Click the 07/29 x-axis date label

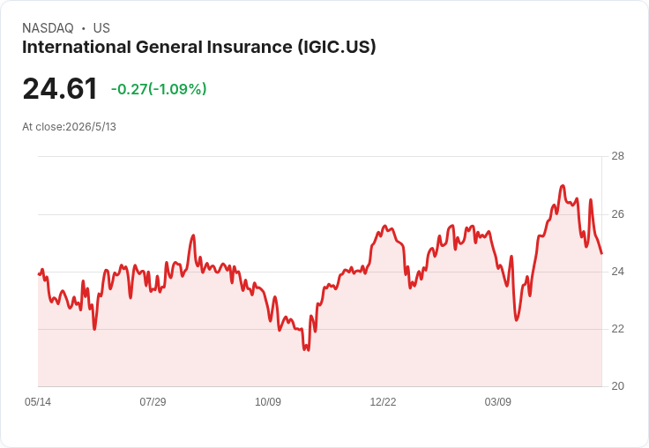153,401
